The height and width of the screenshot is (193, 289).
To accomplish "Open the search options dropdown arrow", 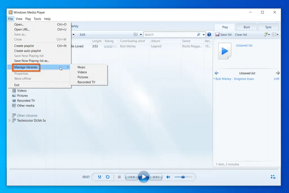I will [204, 34].
